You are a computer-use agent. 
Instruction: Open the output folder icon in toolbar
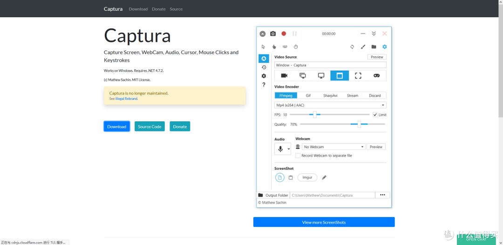point(374,47)
